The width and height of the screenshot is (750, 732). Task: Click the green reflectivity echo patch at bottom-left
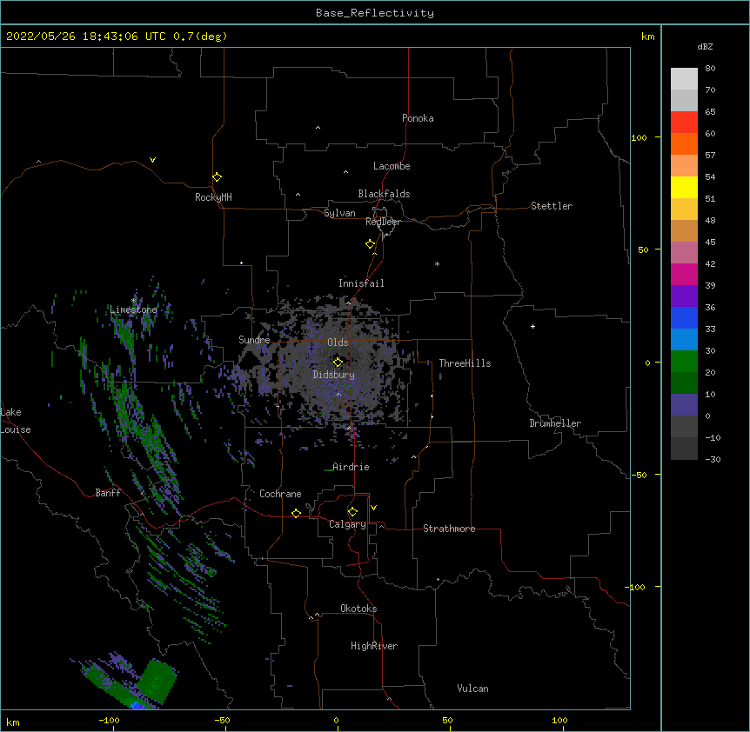156,681
